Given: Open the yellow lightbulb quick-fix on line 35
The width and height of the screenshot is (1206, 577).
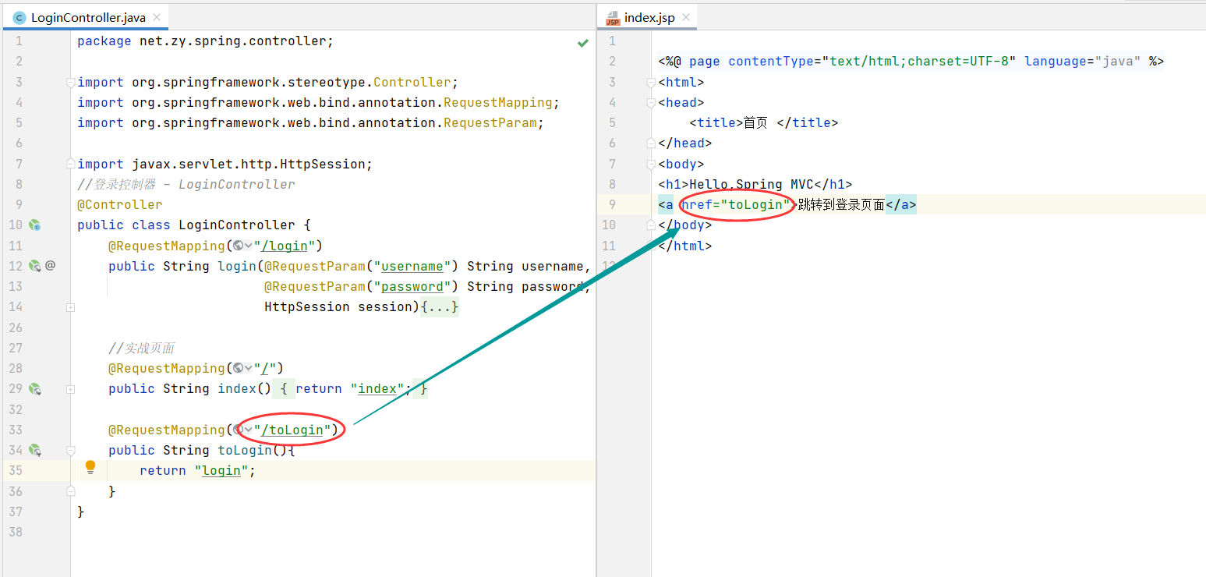Looking at the screenshot, I should (x=90, y=468).
